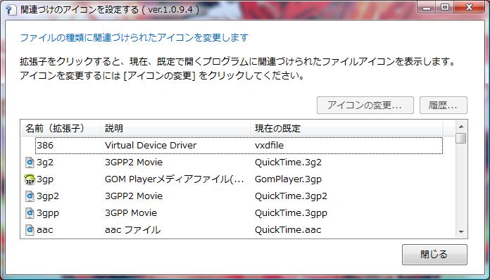Click the 3GPP2 Movie description for 3g2
This screenshot has width=490, height=280.
134,163
